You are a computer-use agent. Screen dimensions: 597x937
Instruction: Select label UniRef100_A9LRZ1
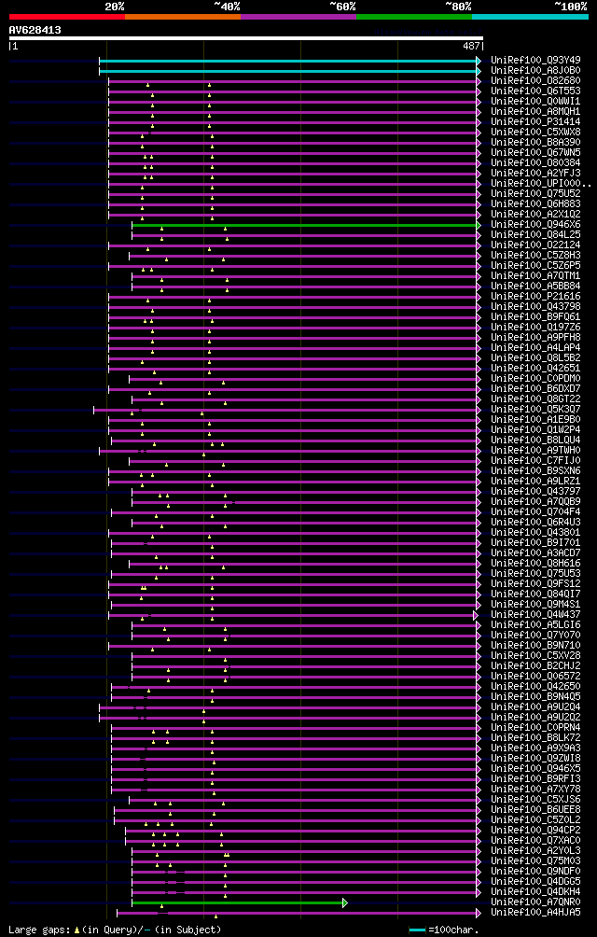(x=535, y=481)
